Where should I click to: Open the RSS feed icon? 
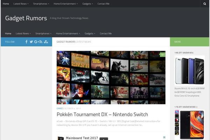pos(41,42)
